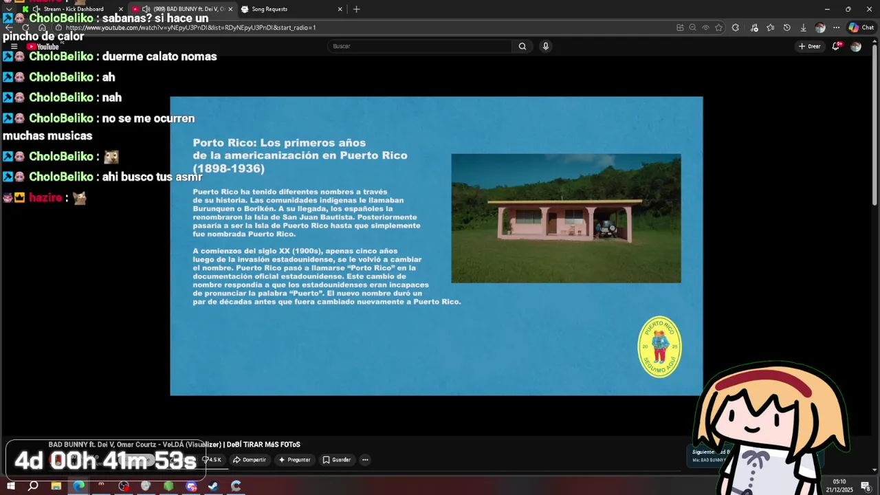Open YouTube hamburger guide menu
The height and width of the screenshot is (495, 880).
click(x=14, y=47)
